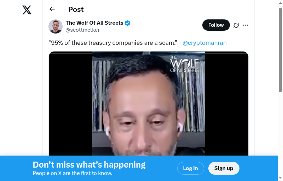
Task: Click The Wolf Of All Streets name
Action: coord(94,23)
